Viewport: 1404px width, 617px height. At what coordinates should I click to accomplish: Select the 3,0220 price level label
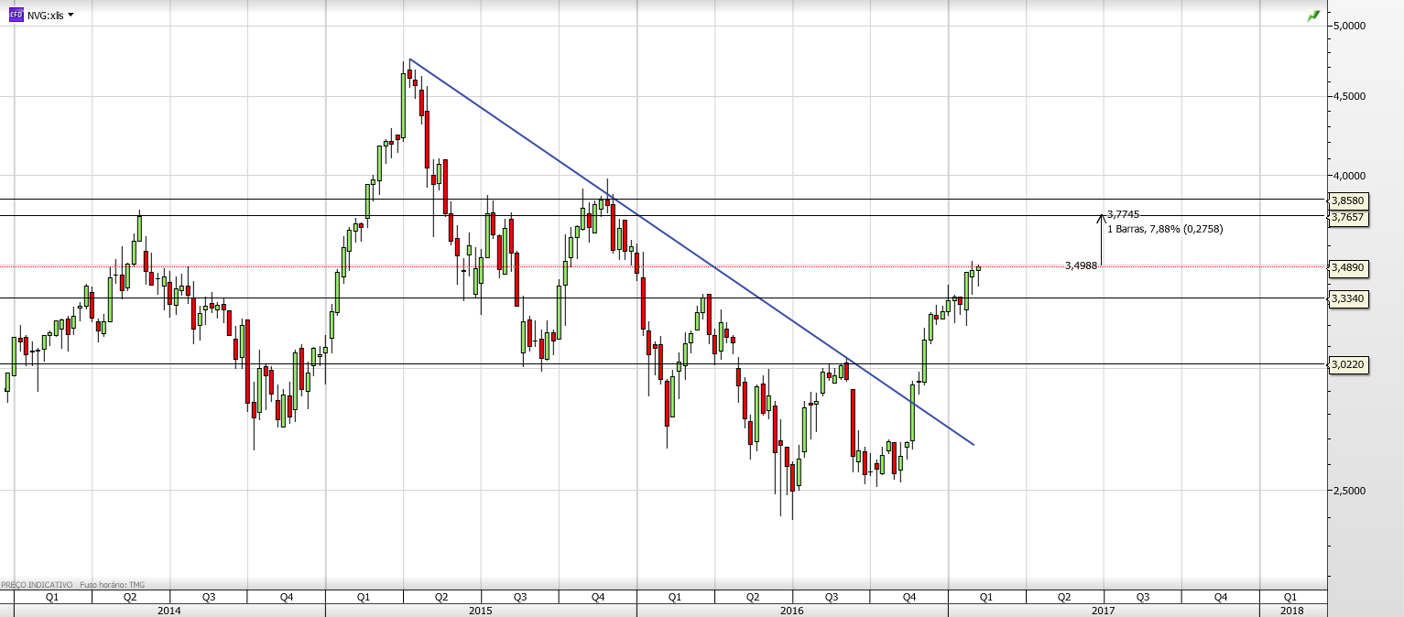1348,364
